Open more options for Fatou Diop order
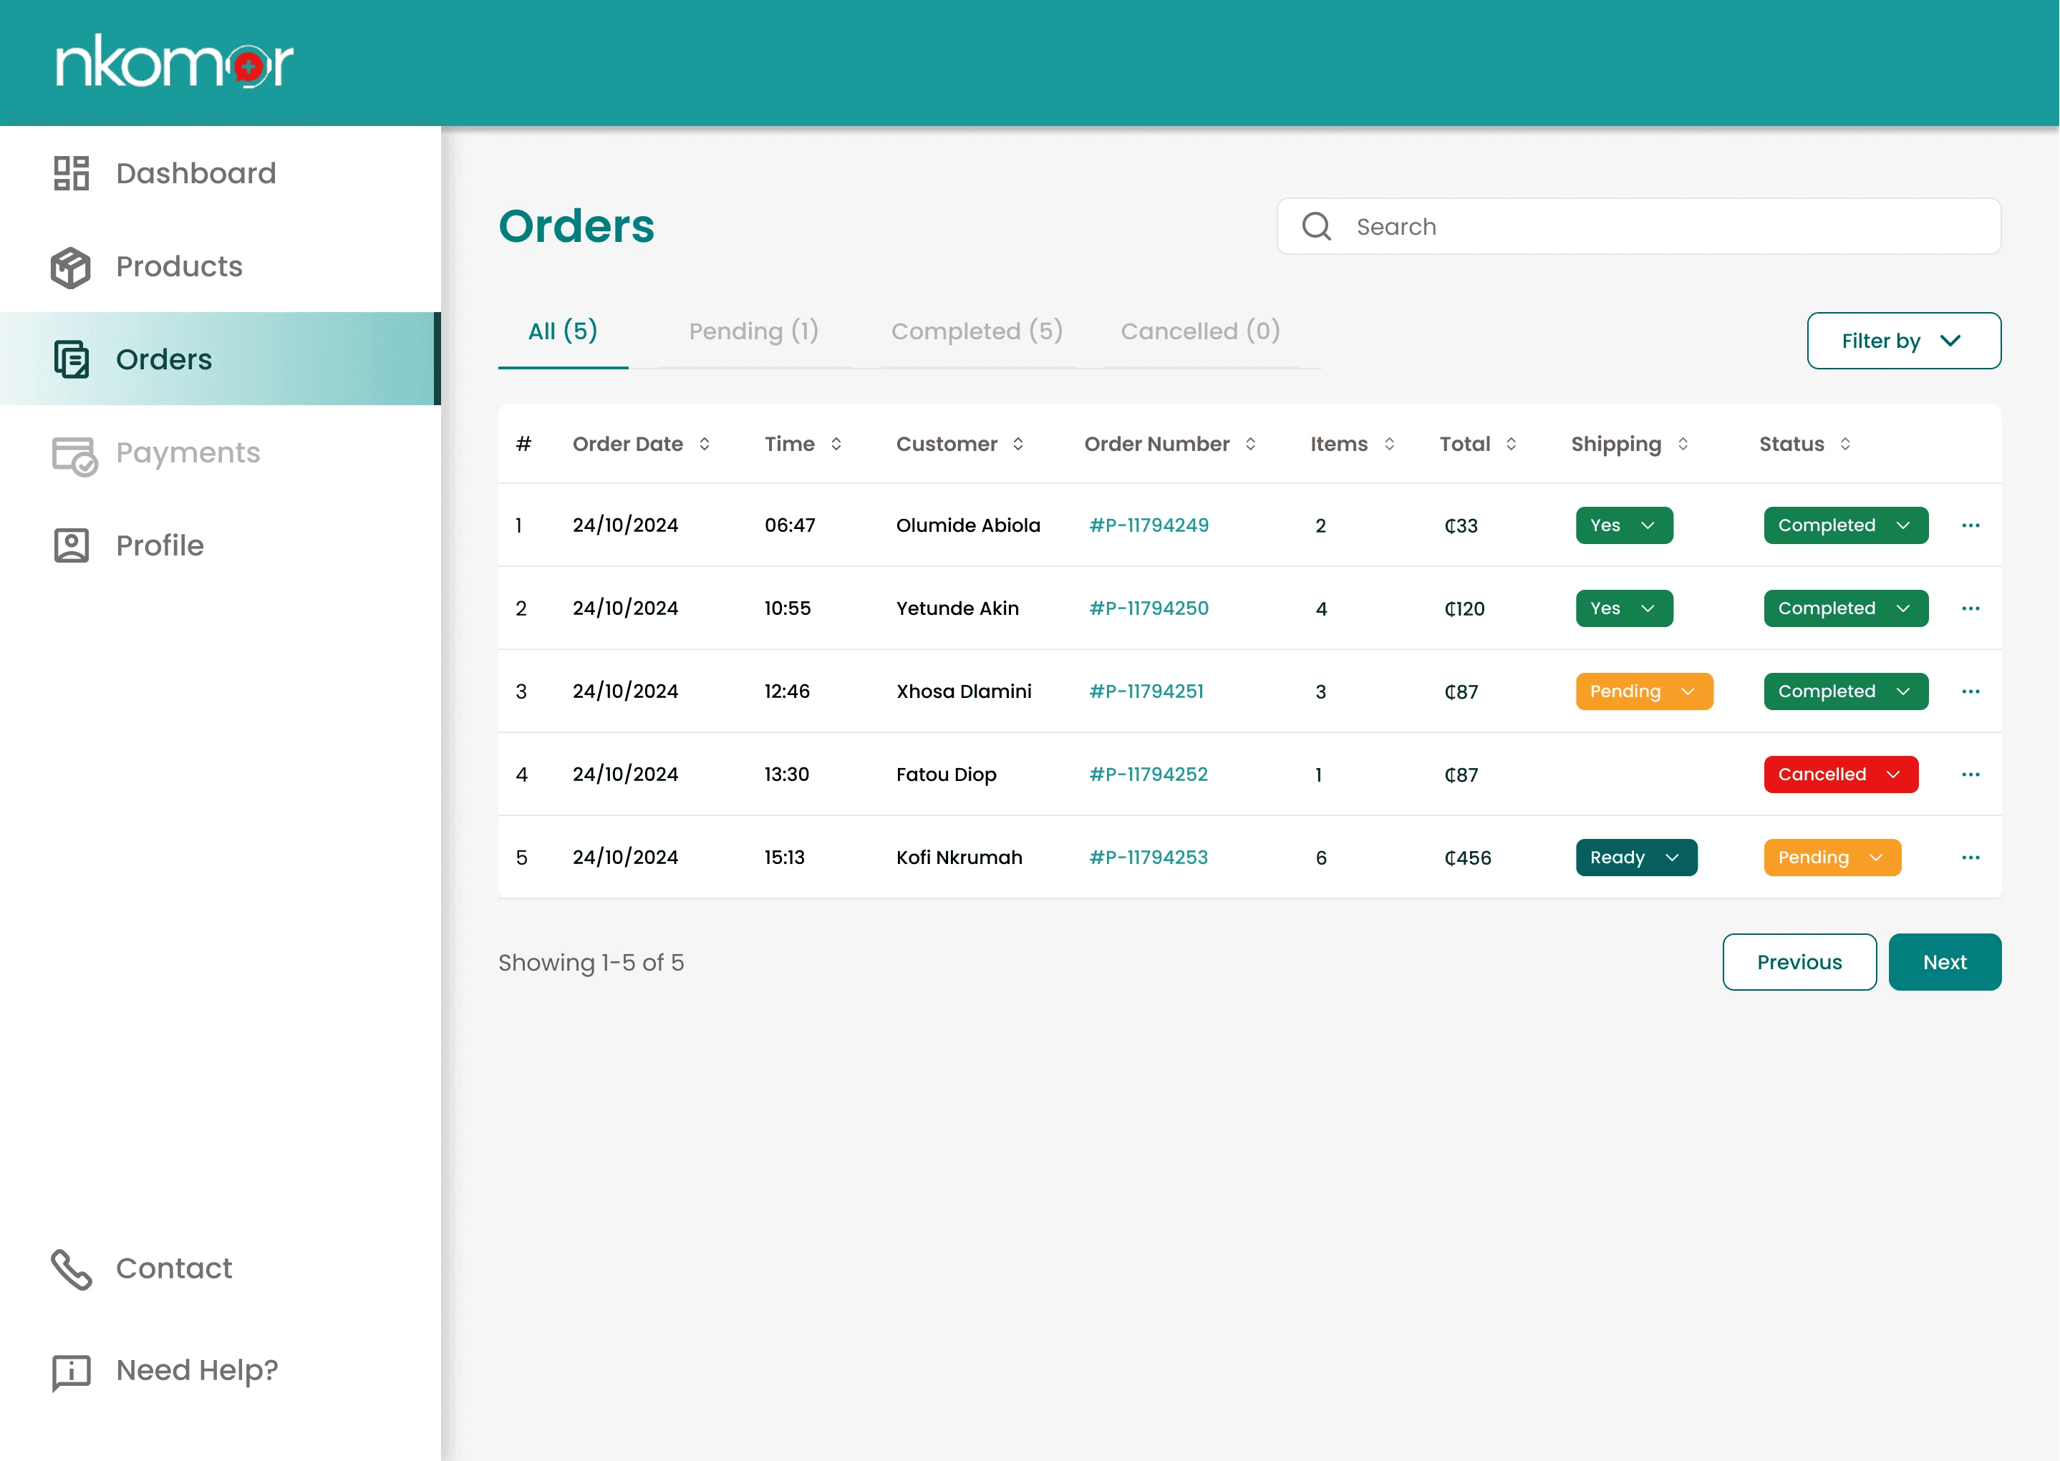This screenshot has height=1461, width=2060. 1971,775
